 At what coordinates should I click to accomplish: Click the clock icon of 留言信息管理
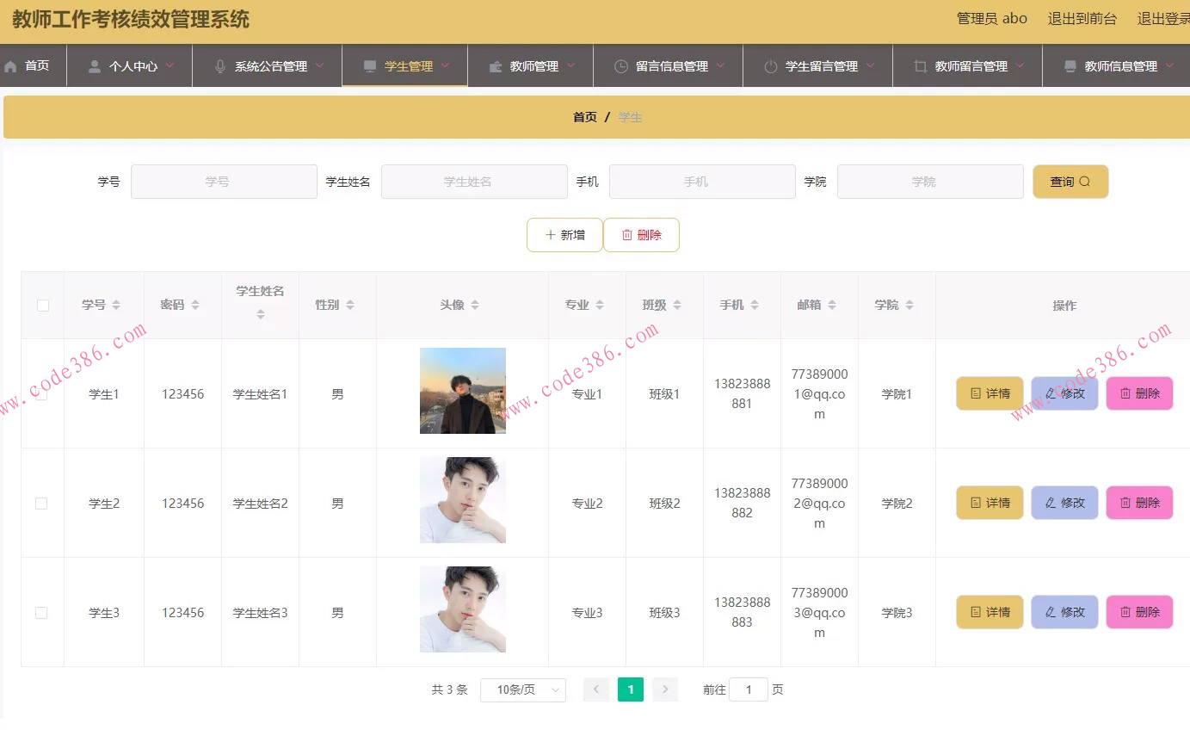(621, 66)
